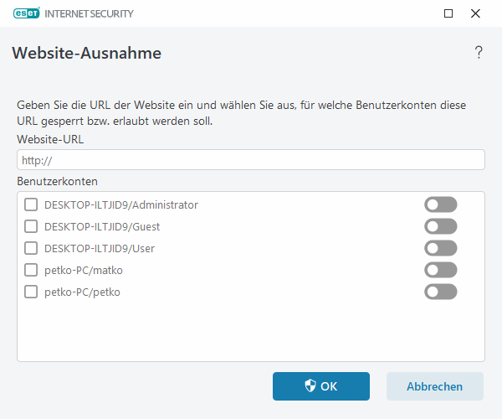Select the DESKTOP-ILTJID9/User label text
502x419 pixels.
[x=100, y=248]
